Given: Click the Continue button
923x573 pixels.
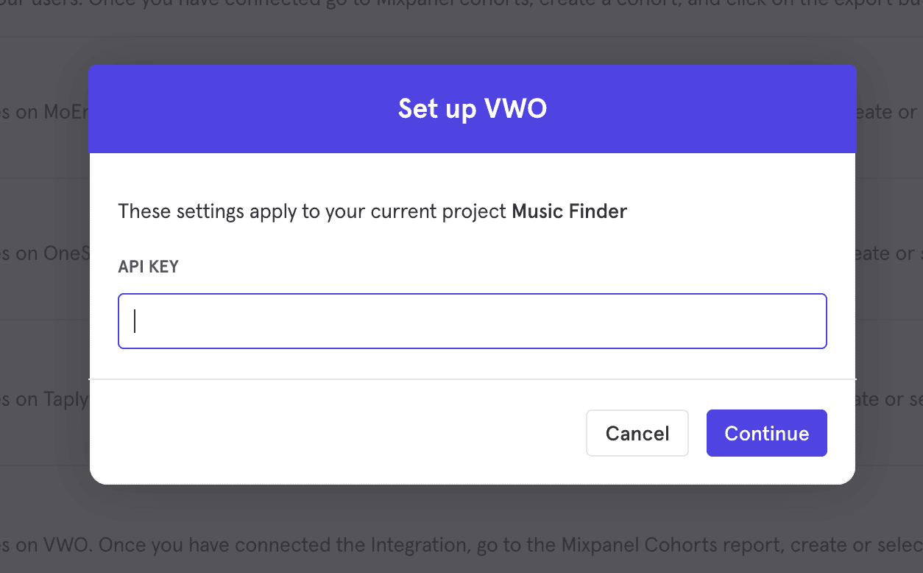Looking at the screenshot, I should [766, 433].
